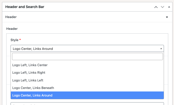The height and width of the screenshot is (105, 174).
Task: Click the red required asterisk beside Style
Action: (20, 40)
